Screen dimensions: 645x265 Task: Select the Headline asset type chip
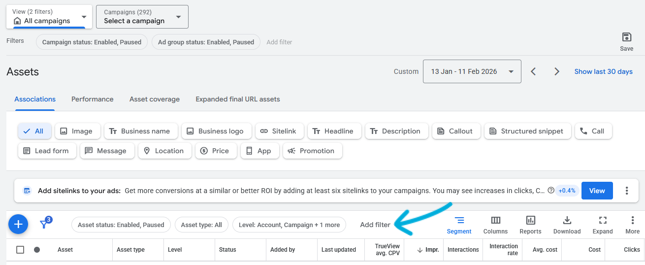(334, 131)
